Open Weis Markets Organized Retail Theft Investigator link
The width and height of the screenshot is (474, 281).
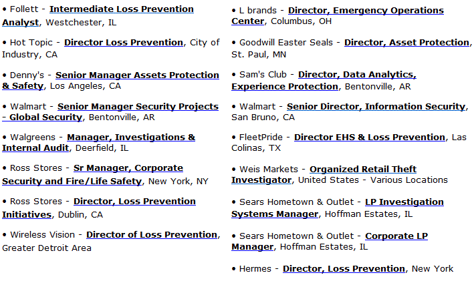[x=363, y=170]
